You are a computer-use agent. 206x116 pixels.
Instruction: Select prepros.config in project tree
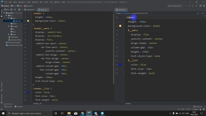[14, 40]
